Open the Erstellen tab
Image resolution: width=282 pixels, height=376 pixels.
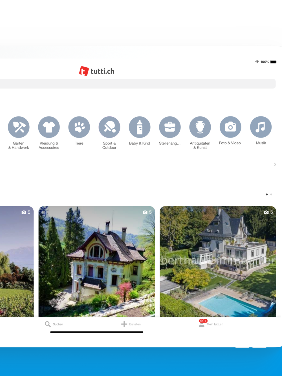pyautogui.click(x=131, y=324)
